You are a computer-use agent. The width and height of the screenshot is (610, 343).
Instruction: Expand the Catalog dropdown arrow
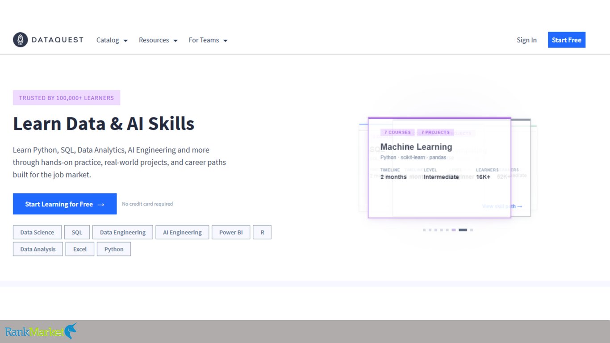[125, 41]
